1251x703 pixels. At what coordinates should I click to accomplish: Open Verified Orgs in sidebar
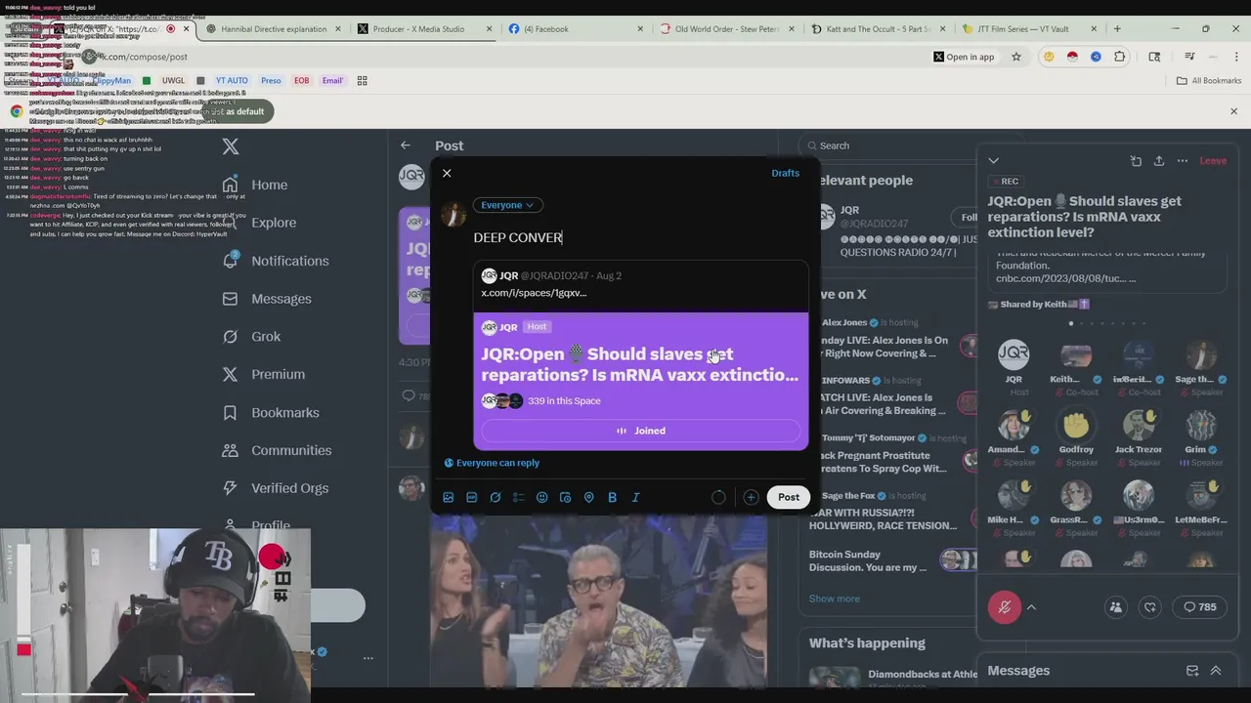coord(275,488)
